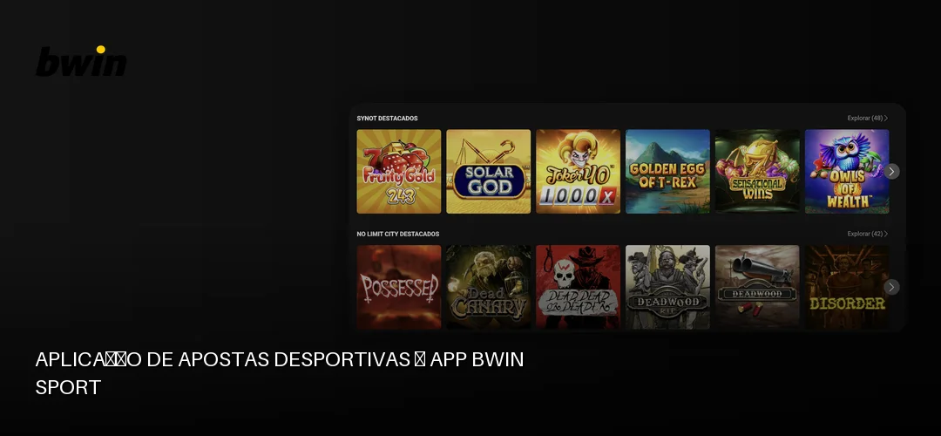This screenshot has height=436, width=941.
Task: Click the SYNOT DESTACADOS heading
Action: pos(387,119)
